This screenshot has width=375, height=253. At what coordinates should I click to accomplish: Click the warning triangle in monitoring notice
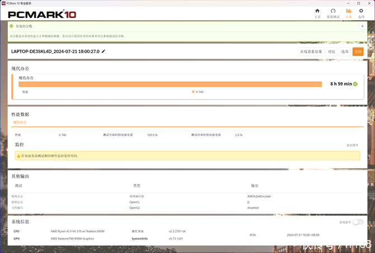(x=18, y=156)
